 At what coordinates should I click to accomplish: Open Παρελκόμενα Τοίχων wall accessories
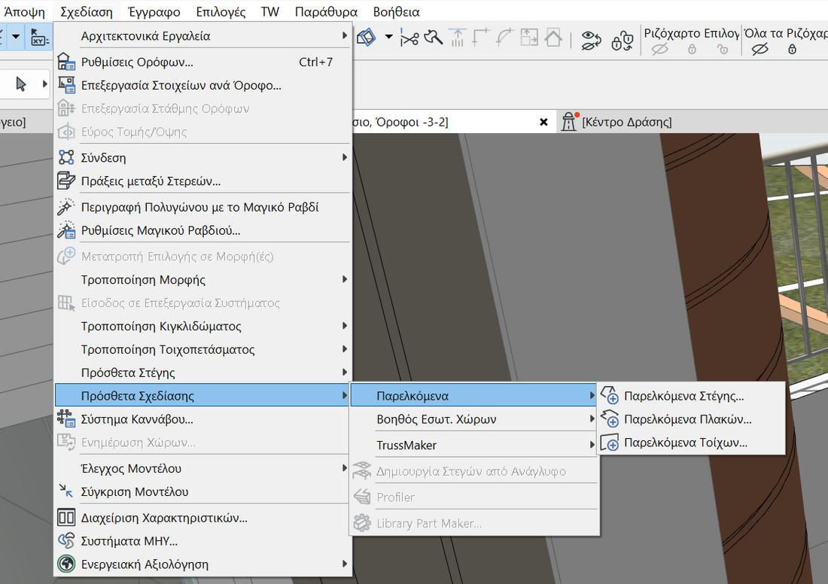[x=685, y=443]
